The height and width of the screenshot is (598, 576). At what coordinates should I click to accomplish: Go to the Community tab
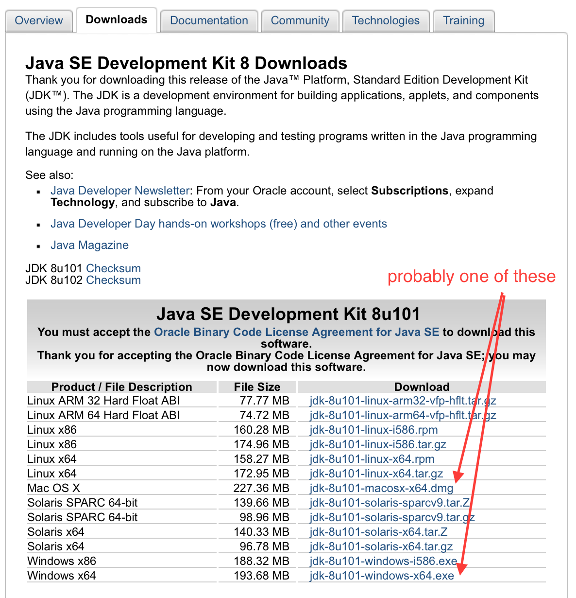(300, 21)
